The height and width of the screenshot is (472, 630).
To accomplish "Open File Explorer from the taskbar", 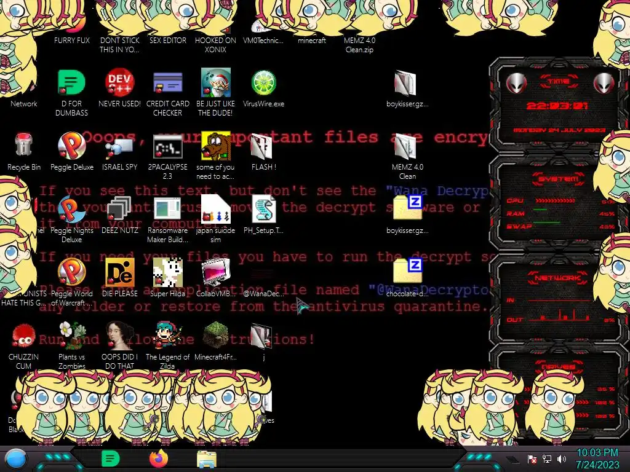I will click(207, 459).
